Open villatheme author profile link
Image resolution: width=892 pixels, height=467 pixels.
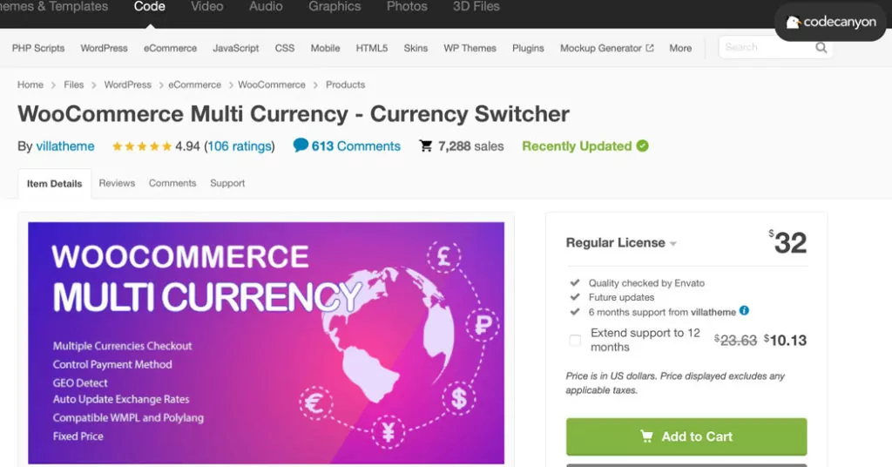point(65,146)
